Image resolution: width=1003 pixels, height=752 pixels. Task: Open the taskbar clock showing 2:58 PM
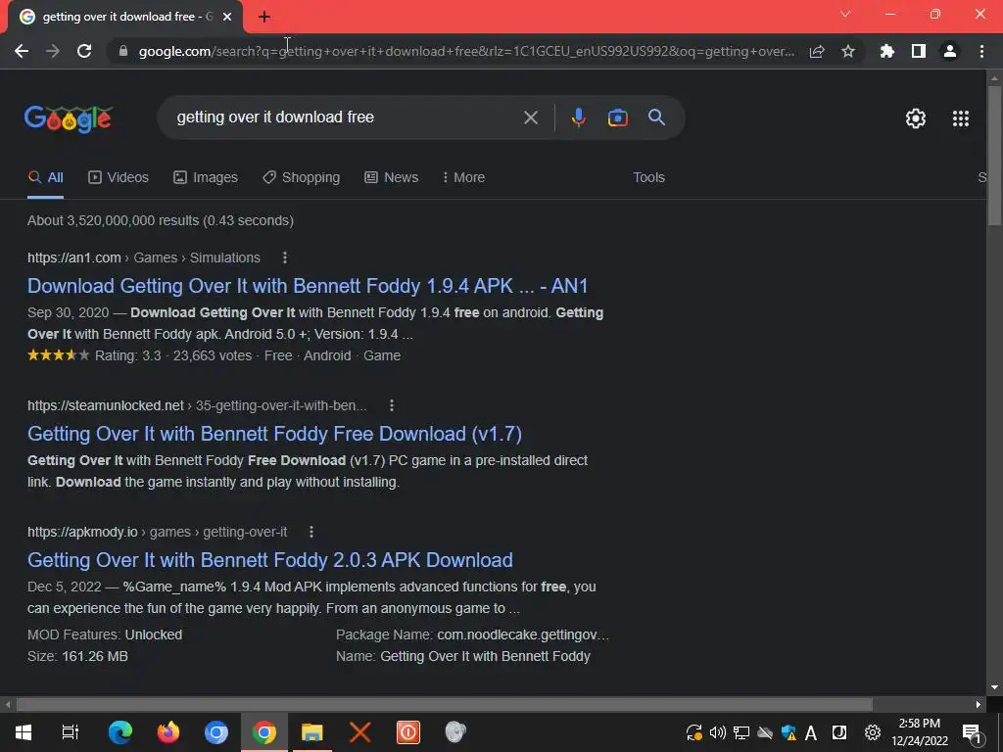pyautogui.click(x=919, y=732)
